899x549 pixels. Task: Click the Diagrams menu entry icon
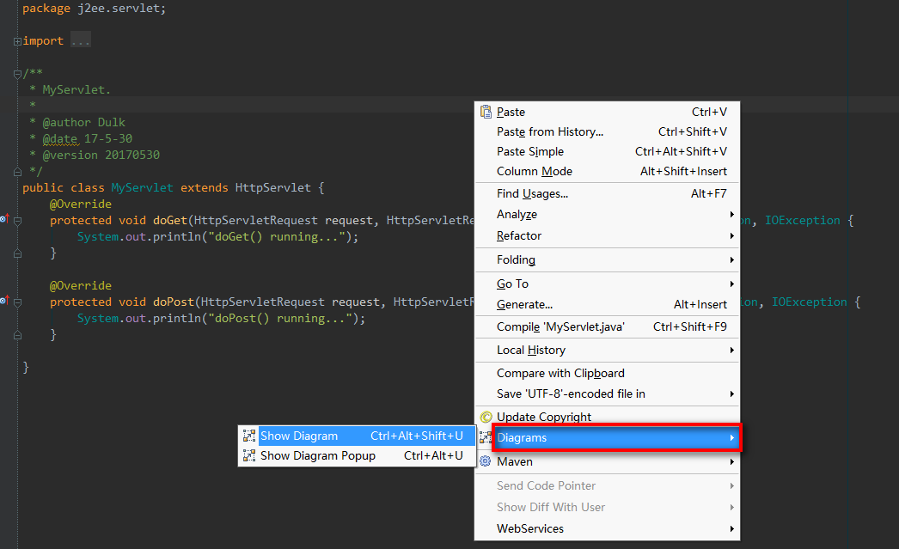point(485,438)
